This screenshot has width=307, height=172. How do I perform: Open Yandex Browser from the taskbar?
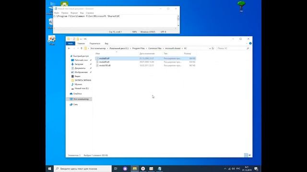(143, 169)
